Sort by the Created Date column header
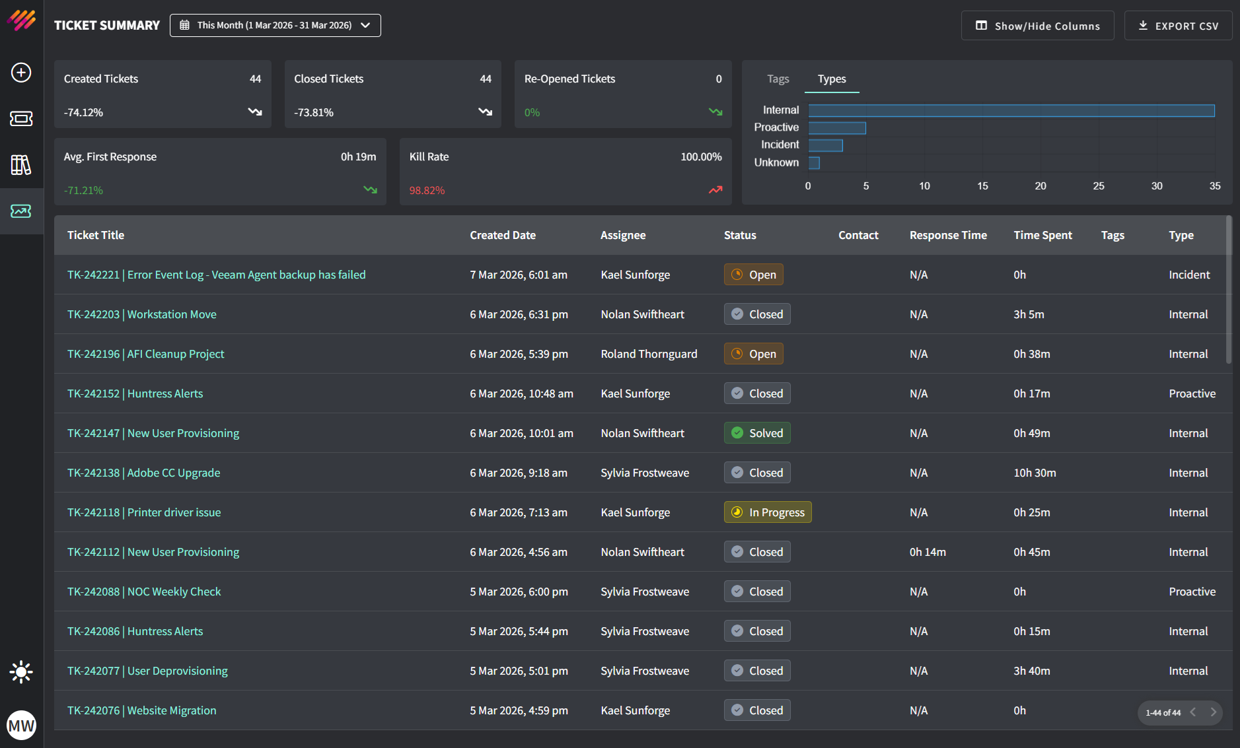This screenshot has height=748, width=1240. point(502,235)
